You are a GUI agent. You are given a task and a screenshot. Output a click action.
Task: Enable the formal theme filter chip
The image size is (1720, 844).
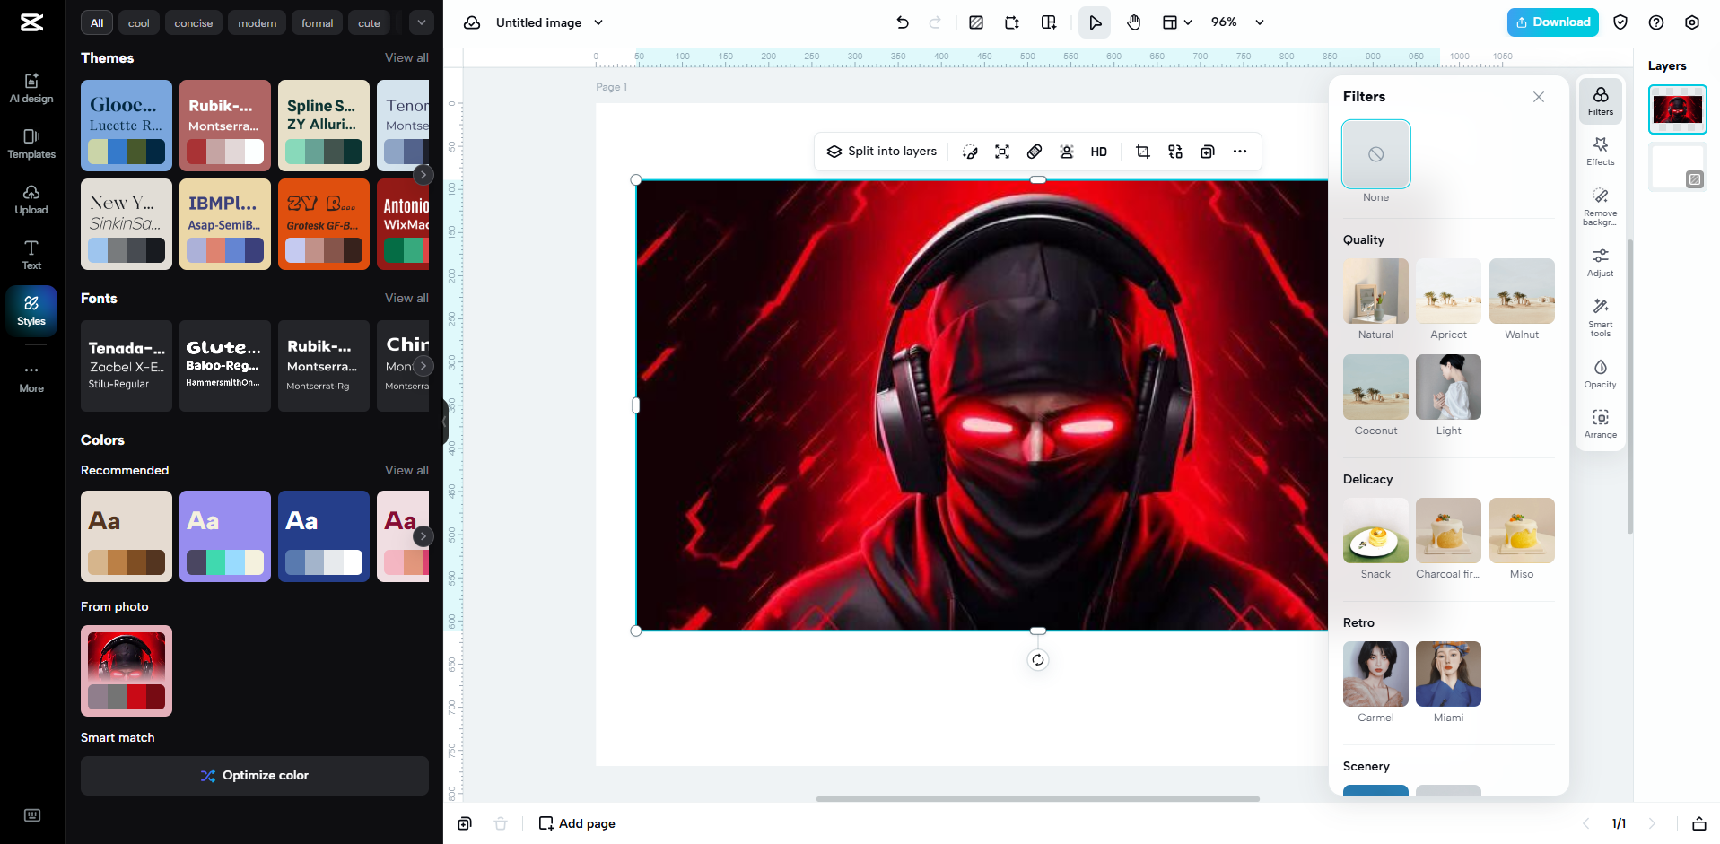(x=316, y=22)
